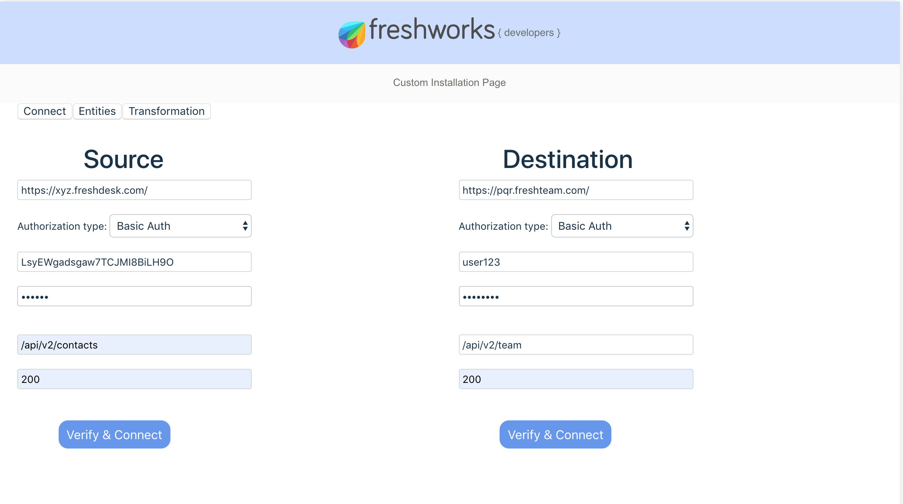Open the Transformation tab

click(166, 111)
